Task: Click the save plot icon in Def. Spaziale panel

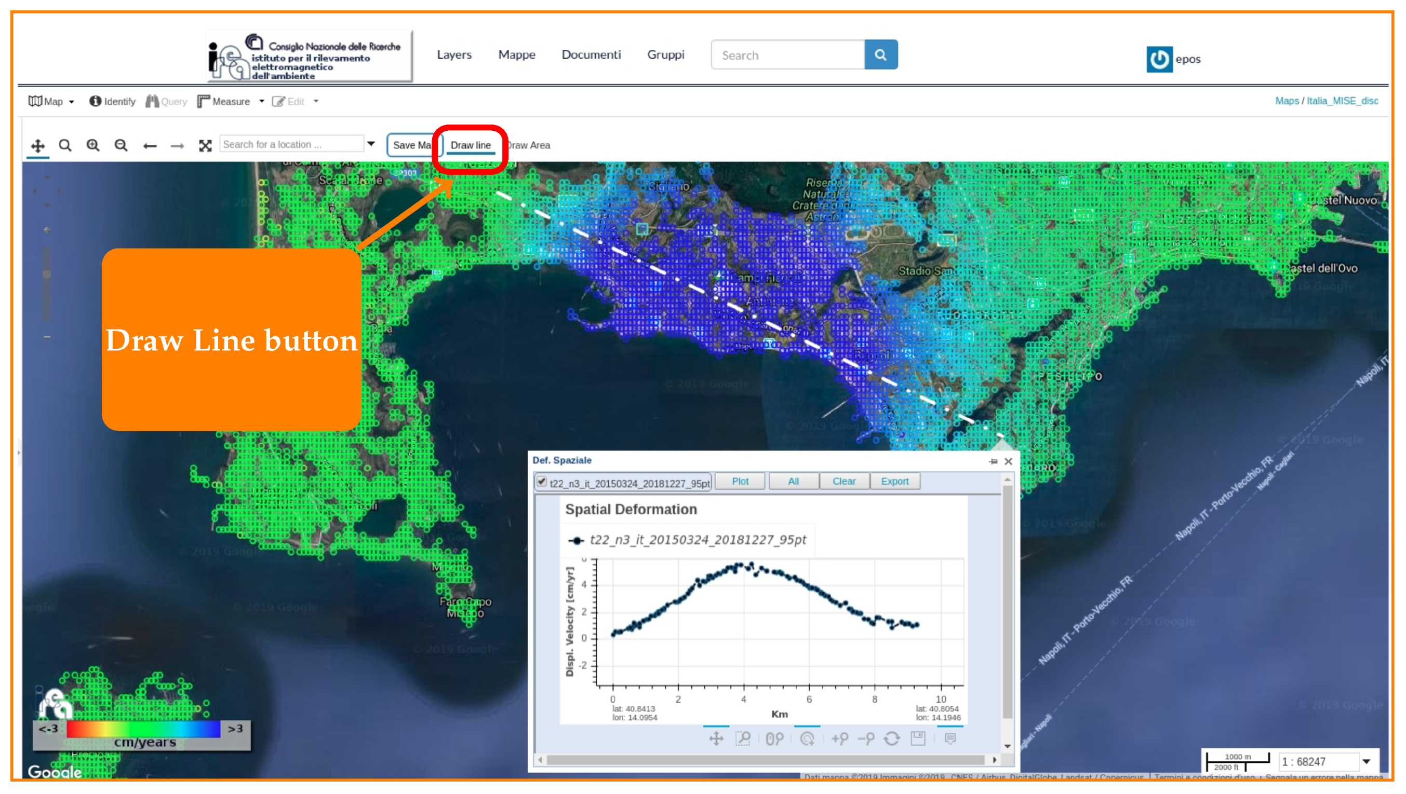Action: (918, 740)
